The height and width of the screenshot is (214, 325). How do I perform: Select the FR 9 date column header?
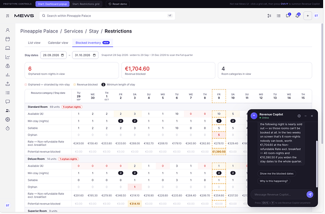pos(219,96)
